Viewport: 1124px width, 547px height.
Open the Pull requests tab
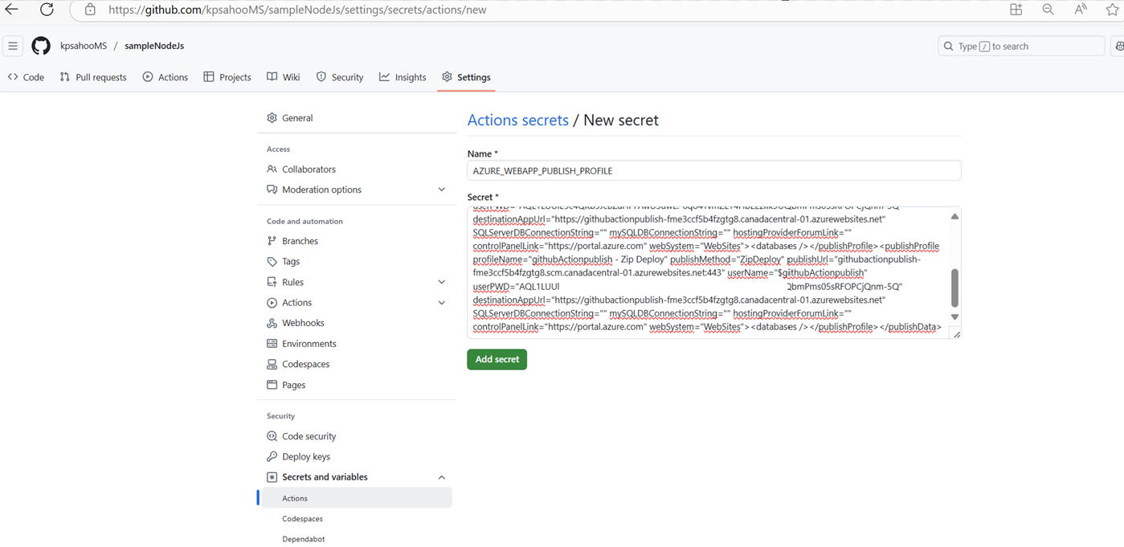(93, 77)
